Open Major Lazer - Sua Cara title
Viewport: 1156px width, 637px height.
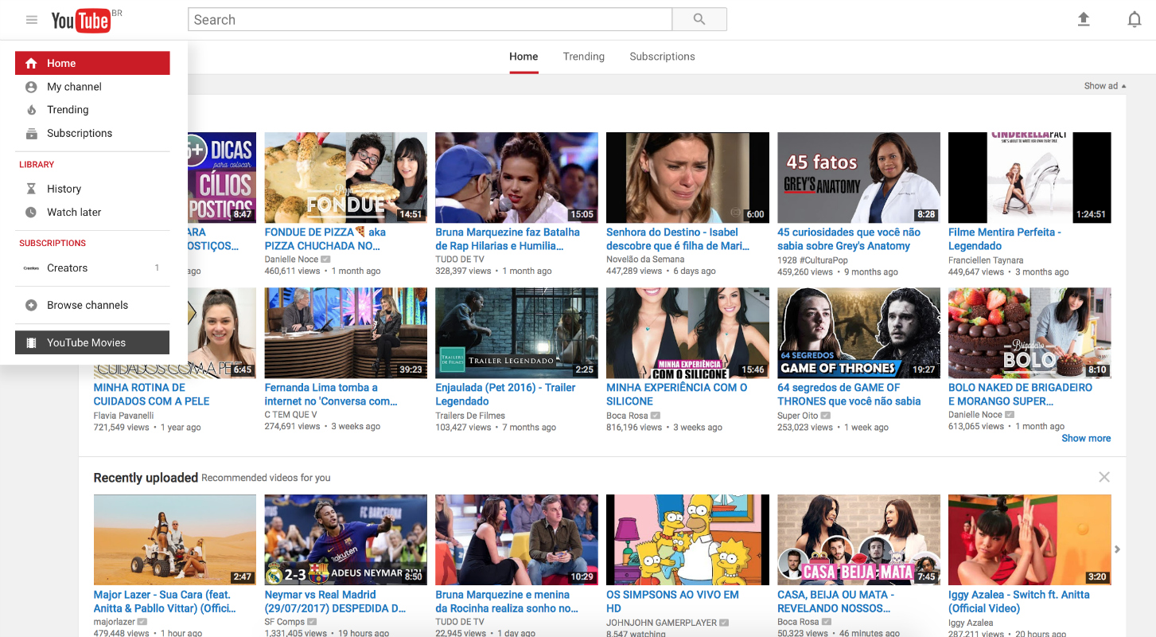(x=165, y=601)
